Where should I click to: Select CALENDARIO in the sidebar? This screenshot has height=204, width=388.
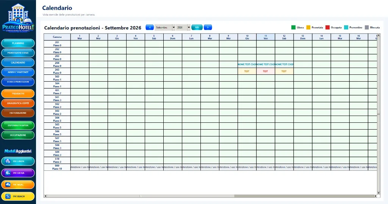(18, 62)
